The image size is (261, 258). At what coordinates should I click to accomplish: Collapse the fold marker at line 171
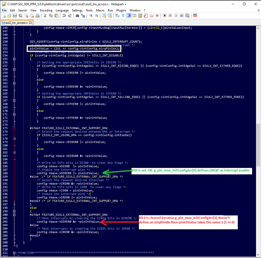[x=14, y=114]
